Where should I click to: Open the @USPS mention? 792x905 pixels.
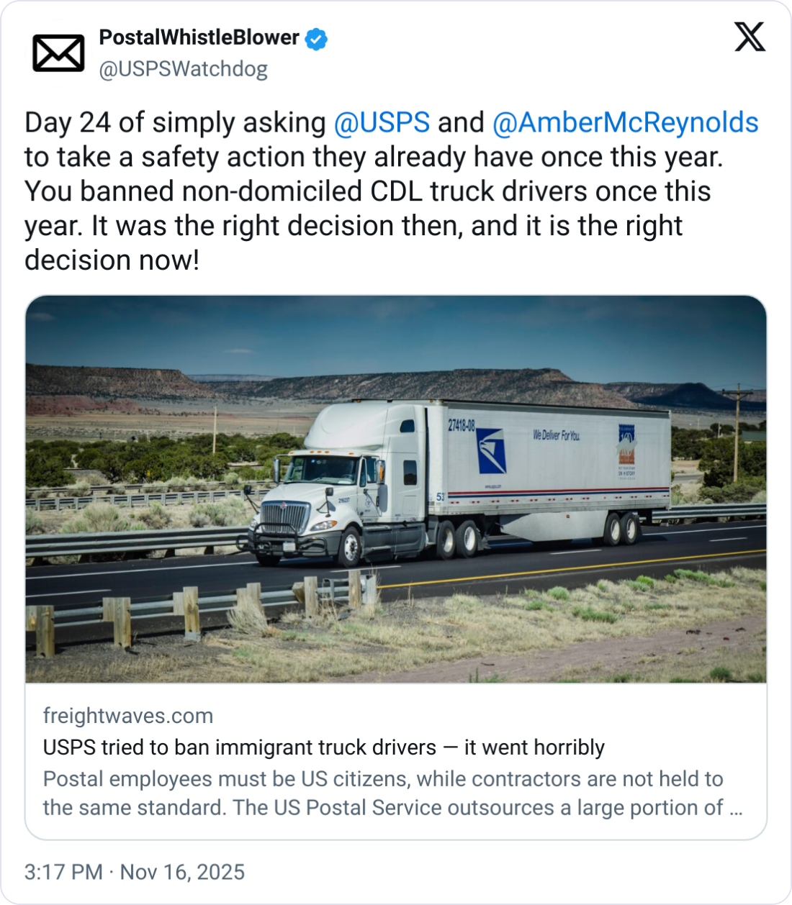[382, 122]
